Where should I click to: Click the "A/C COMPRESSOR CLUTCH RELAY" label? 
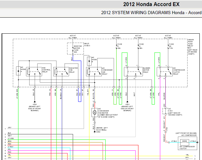[x=179, y=71]
